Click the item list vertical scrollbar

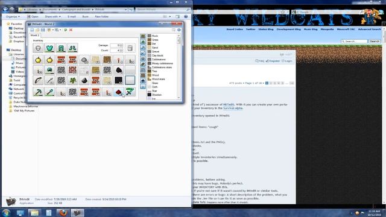click(x=179, y=66)
